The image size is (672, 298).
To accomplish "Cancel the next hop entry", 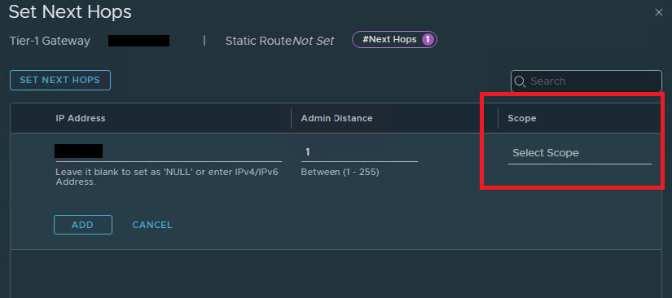I will click(152, 225).
